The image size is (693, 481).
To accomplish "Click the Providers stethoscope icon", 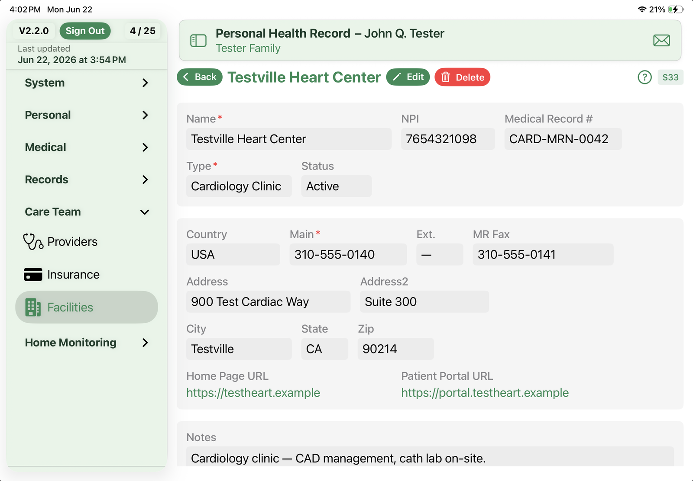I will [33, 241].
